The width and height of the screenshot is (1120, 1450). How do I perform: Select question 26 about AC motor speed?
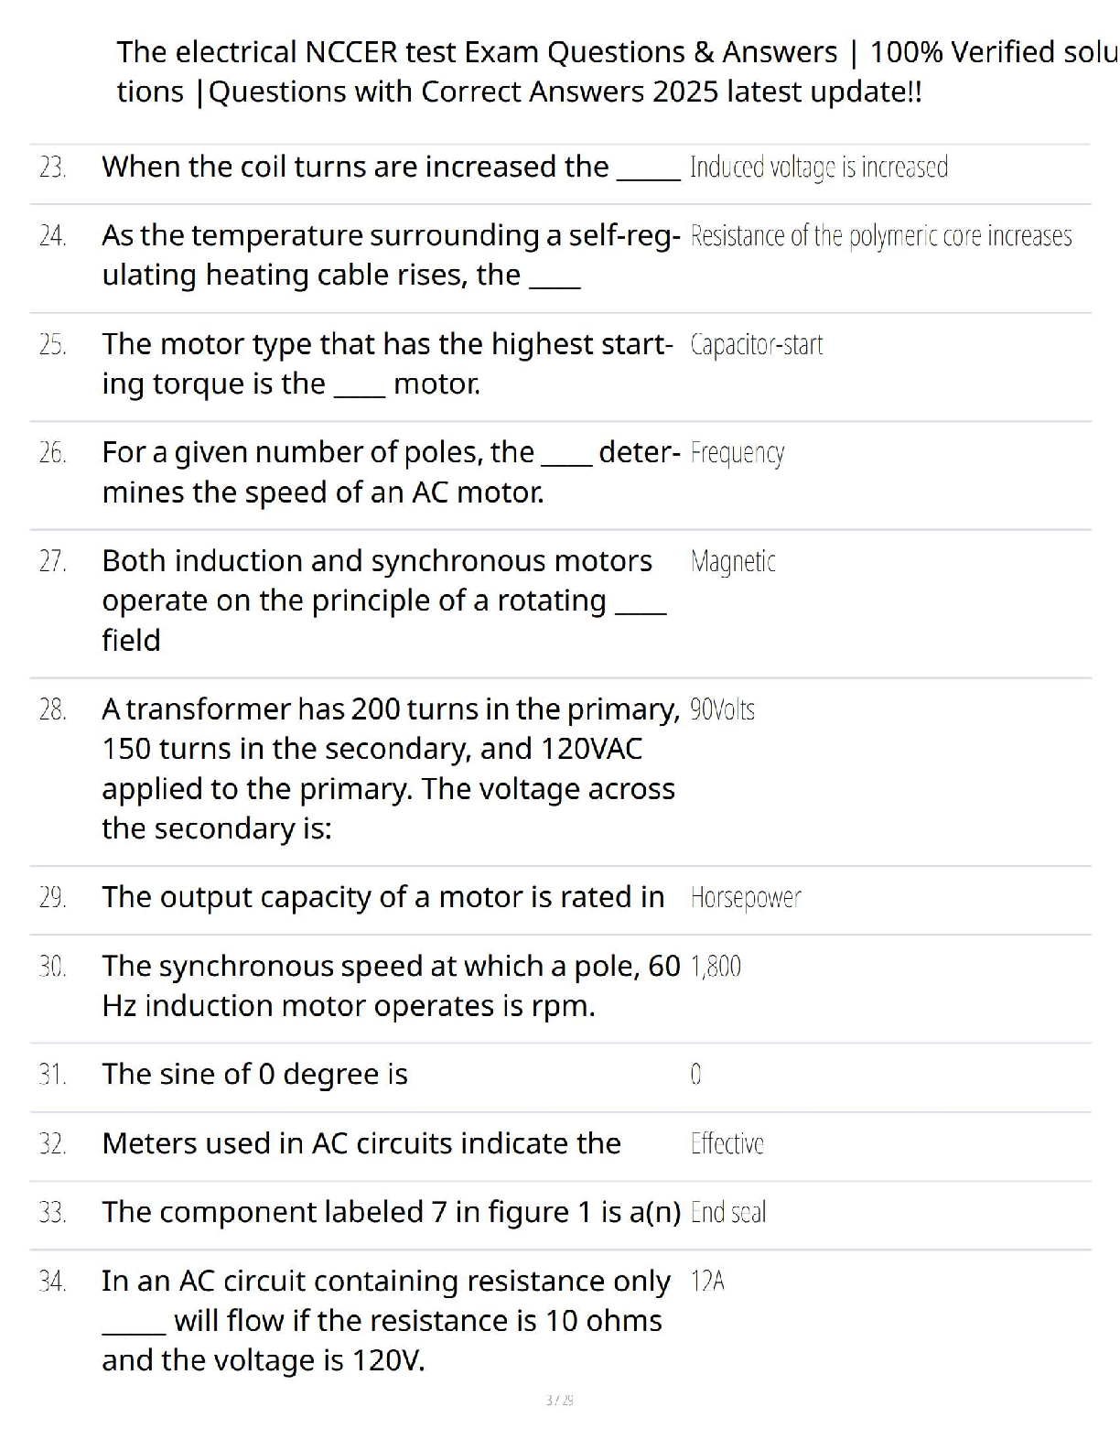click(x=390, y=472)
